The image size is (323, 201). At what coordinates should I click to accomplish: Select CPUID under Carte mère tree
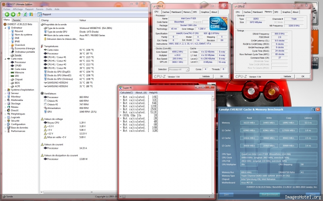(x=18, y=66)
